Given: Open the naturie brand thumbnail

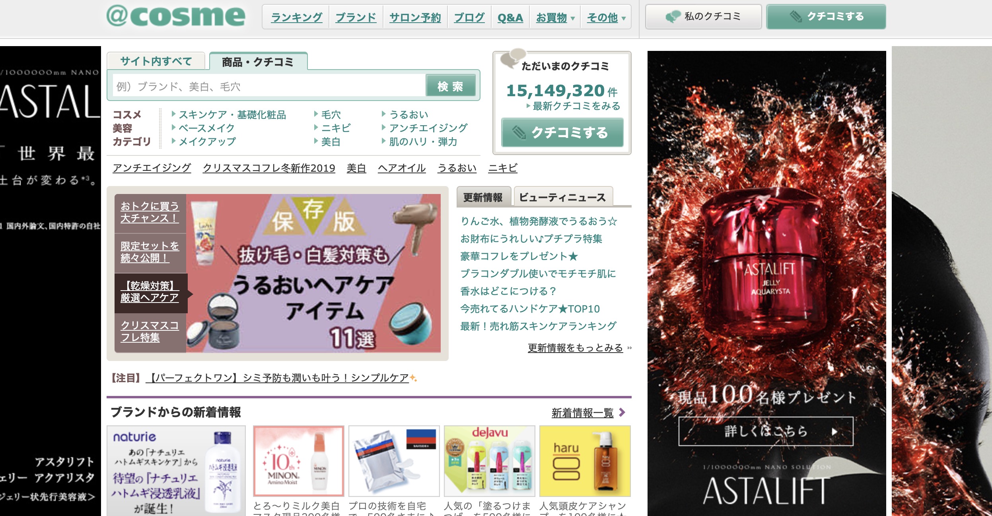Looking at the screenshot, I should coord(176,471).
